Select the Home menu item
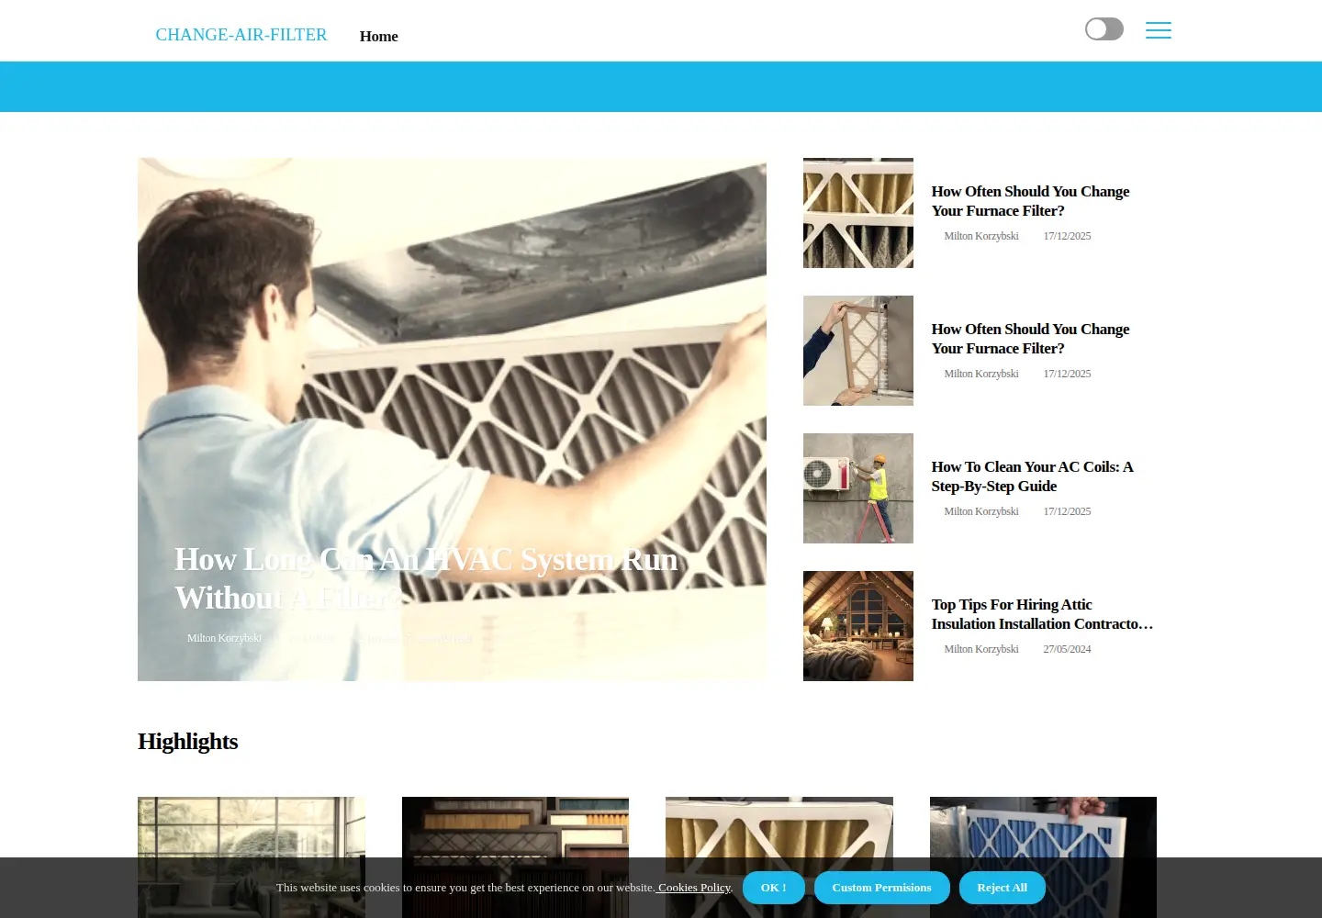Viewport: 1322px width, 918px height. point(379,36)
